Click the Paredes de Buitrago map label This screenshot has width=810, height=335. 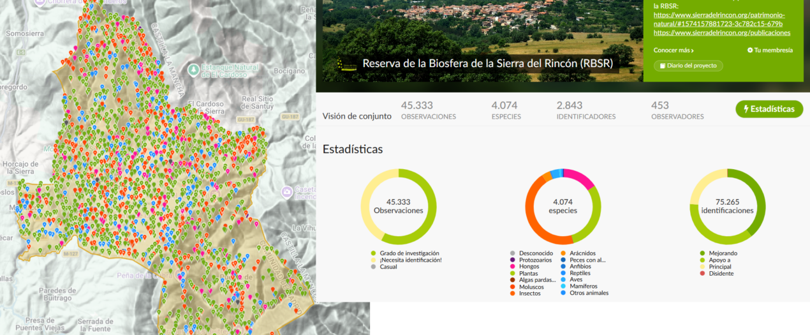coord(57,294)
